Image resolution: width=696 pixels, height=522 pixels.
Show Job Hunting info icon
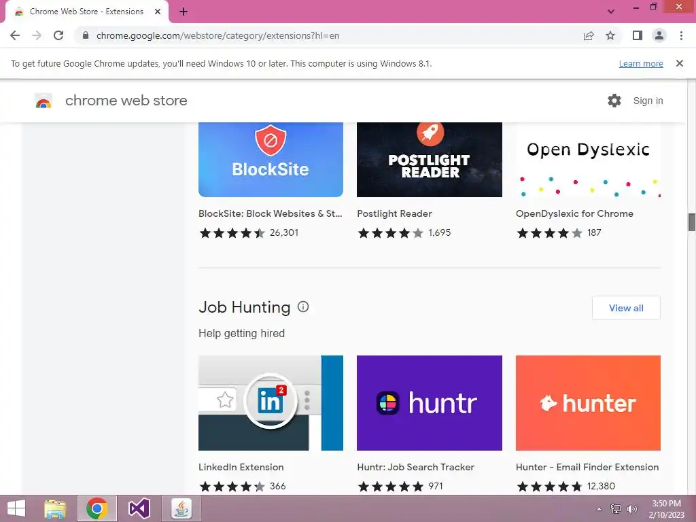pyautogui.click(x=303, y=307)
